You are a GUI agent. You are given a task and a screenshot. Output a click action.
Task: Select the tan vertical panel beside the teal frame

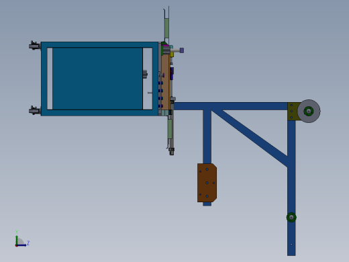(x=166, y=81)
